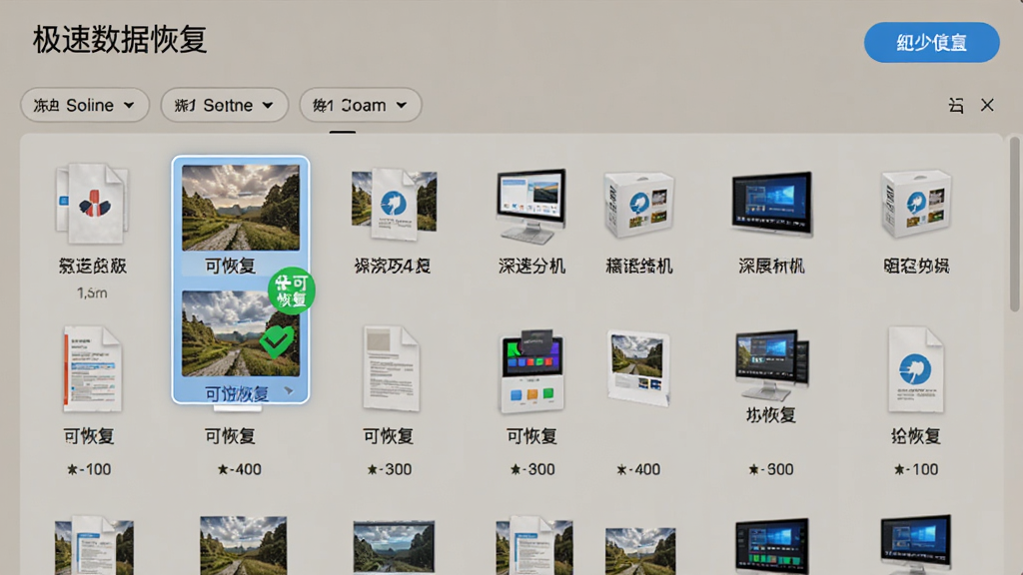Select the white software box icon in first row
Image resolution: width=1023 pixels, height=575 pixels.
coord(638,205)
